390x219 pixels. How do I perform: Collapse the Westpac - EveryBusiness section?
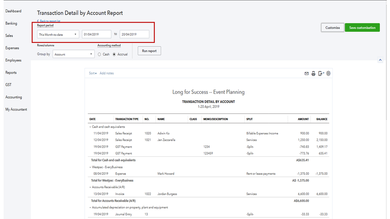90,167
